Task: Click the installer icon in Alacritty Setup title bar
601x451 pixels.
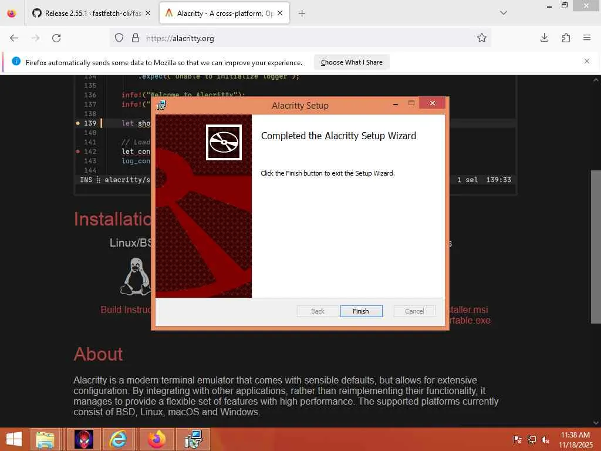Action: pyautogui.click(x=162, y=105)
